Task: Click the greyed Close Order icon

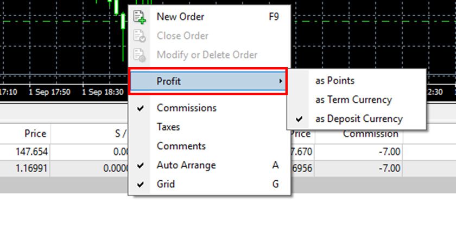Action: pyautogui.click(x=140, y=36)
